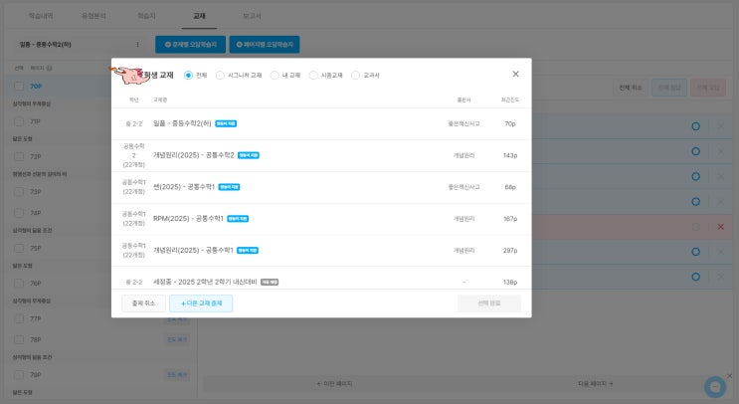Viewport: 739px width, 404px height.
Task: Switch to the 보고서 tab
Action: click(x=253, y=17)
